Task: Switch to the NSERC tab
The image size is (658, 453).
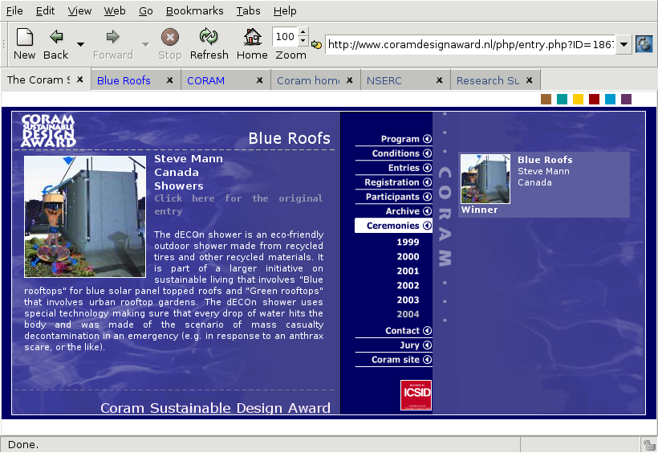Action: click(x=385, y=80)
